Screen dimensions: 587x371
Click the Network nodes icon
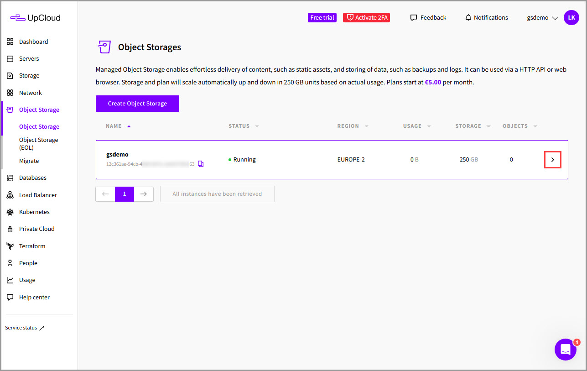point(10,93)
